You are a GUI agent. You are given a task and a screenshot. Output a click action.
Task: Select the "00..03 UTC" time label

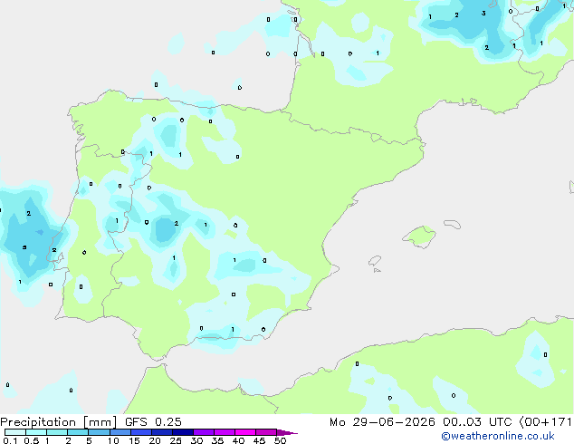point(477,422)
